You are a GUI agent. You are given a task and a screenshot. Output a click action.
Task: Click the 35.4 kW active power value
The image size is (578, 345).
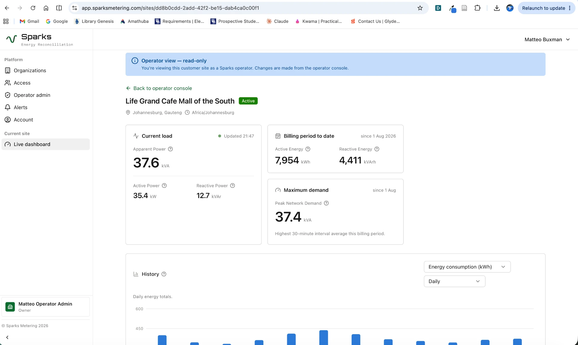click(x=145, y=196)
